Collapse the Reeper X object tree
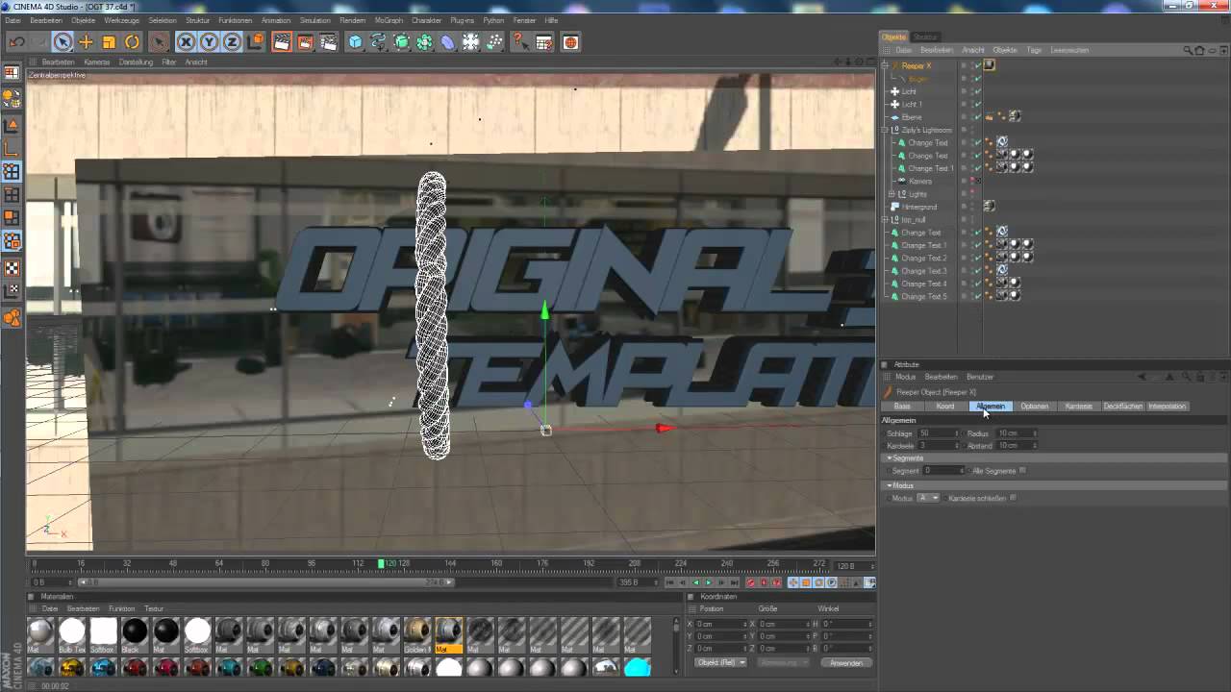 885,65
